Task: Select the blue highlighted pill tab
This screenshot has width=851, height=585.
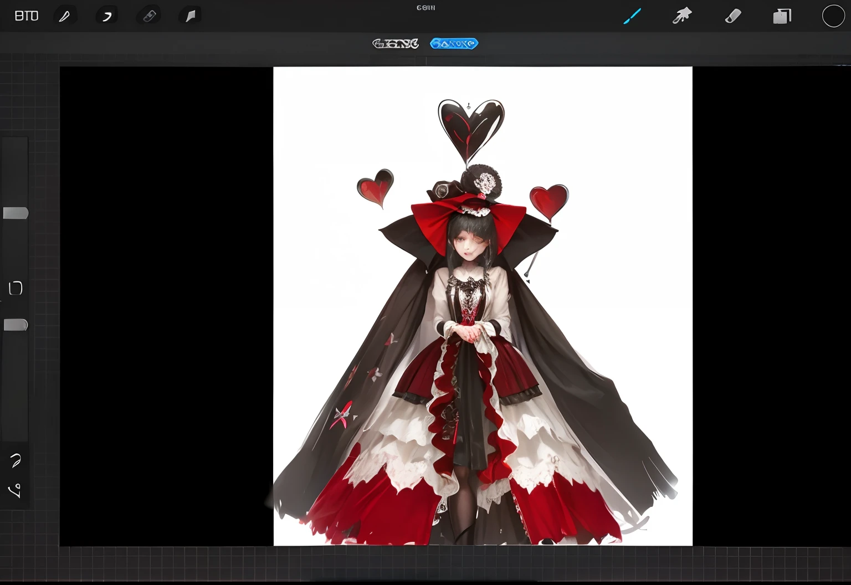Action: coord(454,43)
